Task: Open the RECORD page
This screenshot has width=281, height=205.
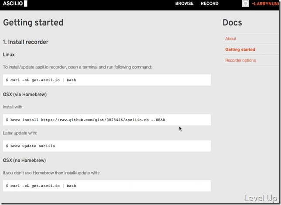Action: [x=209, y=3]
